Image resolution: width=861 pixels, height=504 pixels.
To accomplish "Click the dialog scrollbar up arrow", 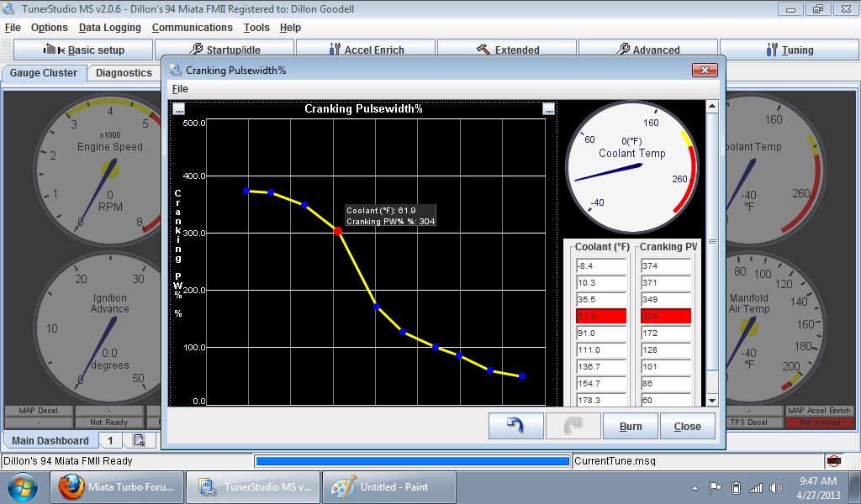I will pyautogui.click(x=711, y=106).
